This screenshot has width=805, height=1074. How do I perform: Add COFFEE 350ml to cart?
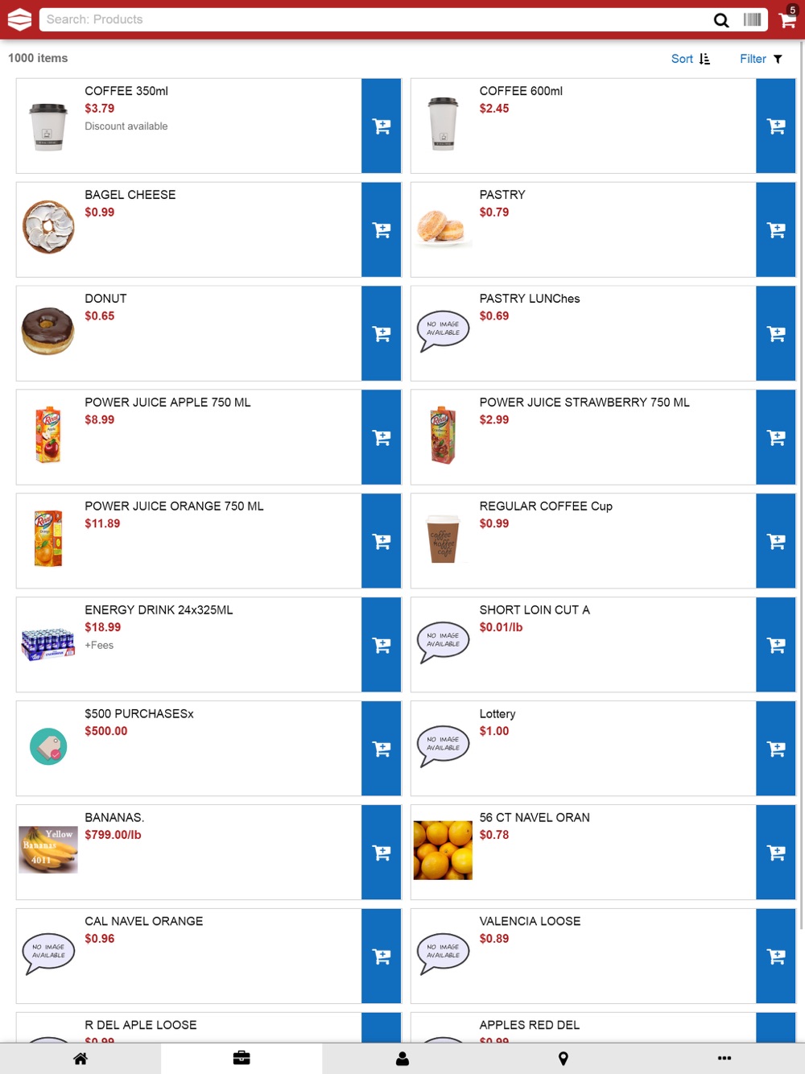pos(382,126)
